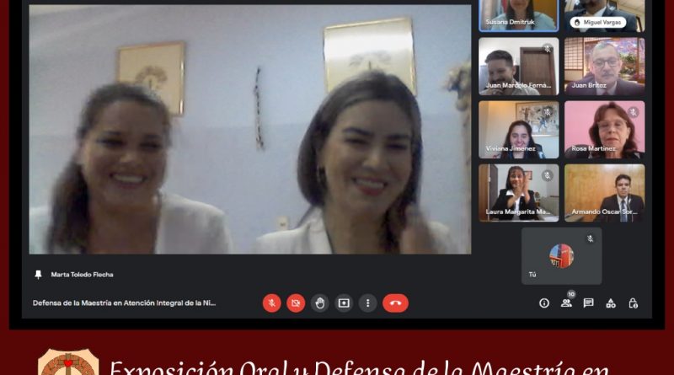Viewport: 674px width, 375px height.
Task: Click the meeting title Defensa de la Maestría
Action: coord(124,303)
